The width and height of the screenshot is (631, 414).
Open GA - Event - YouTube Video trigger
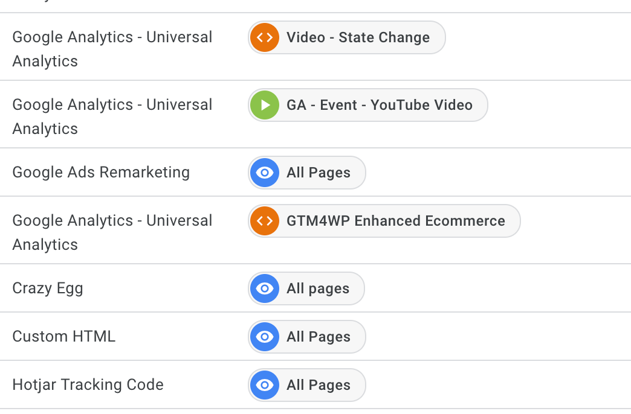coord(368,105)
